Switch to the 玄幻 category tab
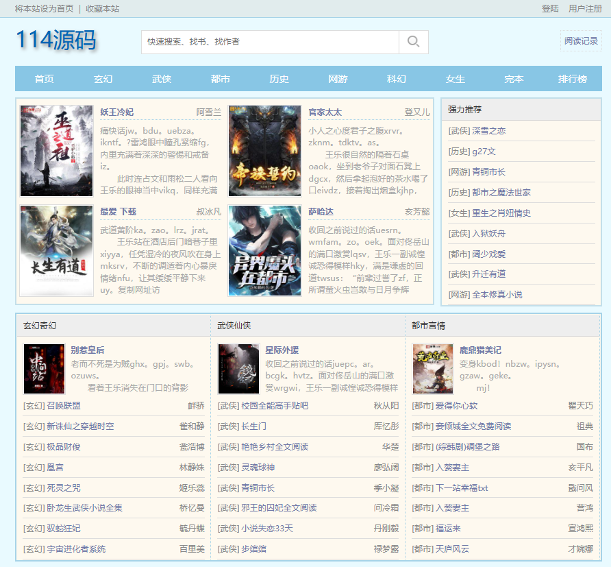This screenshot has height=567, width=611. (103, 79)
